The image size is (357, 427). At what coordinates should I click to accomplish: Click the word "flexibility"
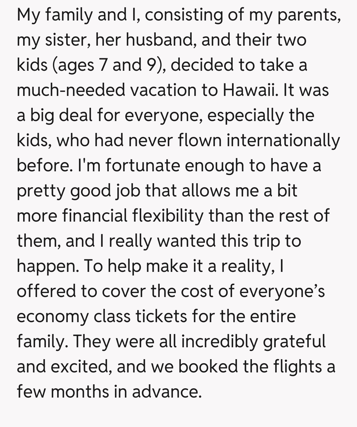[168, 216]
